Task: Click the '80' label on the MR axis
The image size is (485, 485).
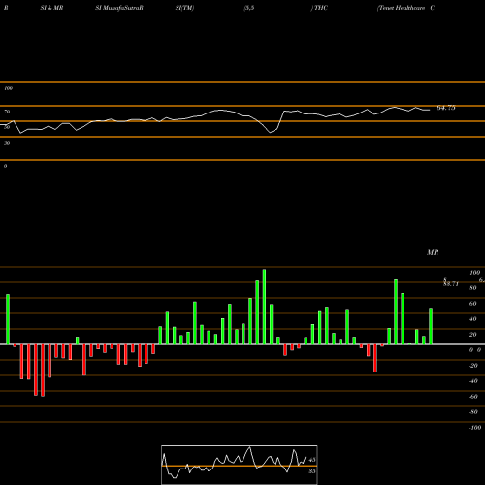Action: [473, 288]
